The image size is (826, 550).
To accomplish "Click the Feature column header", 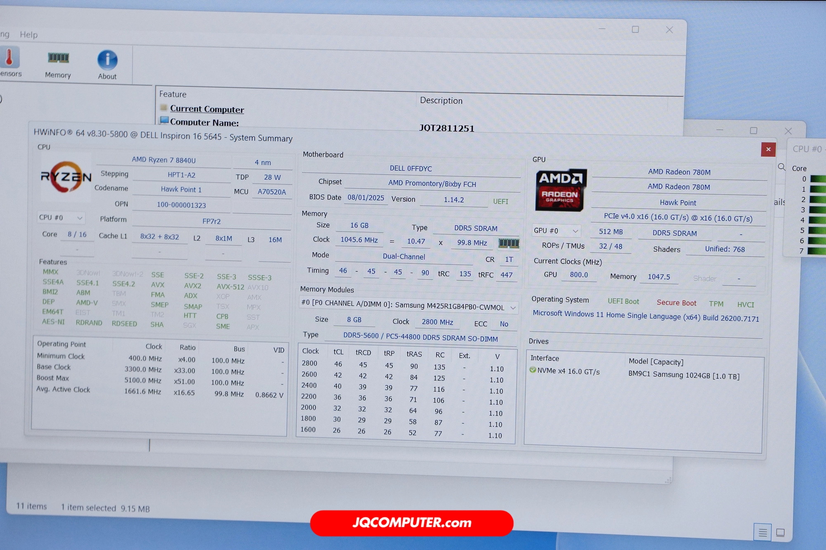I will [173, 94].
